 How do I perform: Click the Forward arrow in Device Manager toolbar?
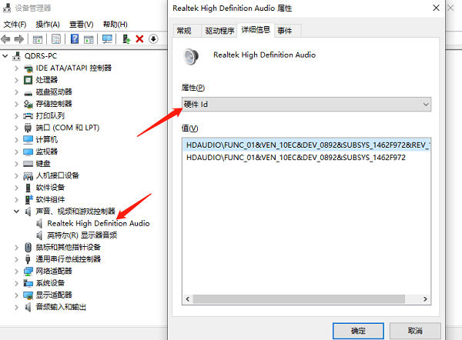[x=18, y=39]
